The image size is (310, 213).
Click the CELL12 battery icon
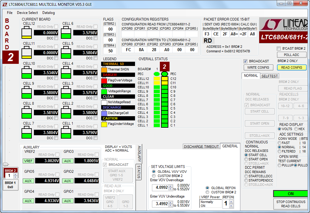tap(27, 33)
